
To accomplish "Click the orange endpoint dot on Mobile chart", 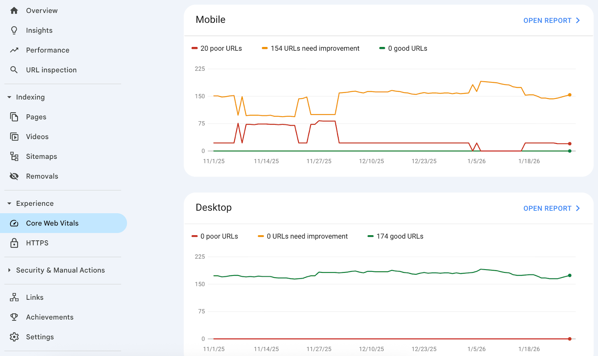I will tap(569, 94).
